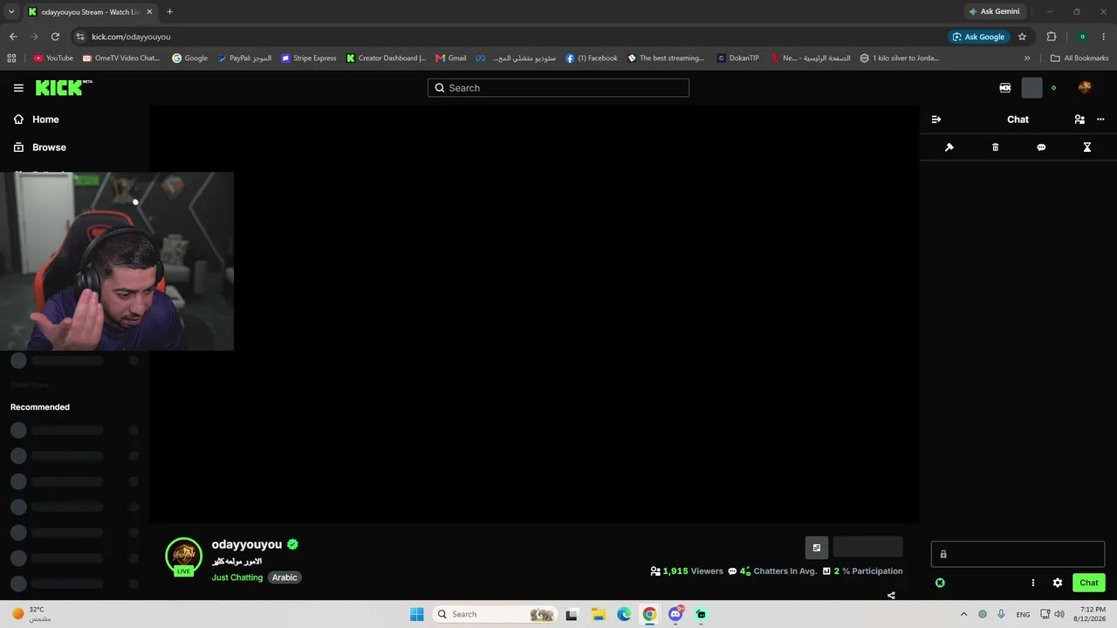
Task: Click the speech bubble chat mode icon
Action: (x=1041, y=147)
